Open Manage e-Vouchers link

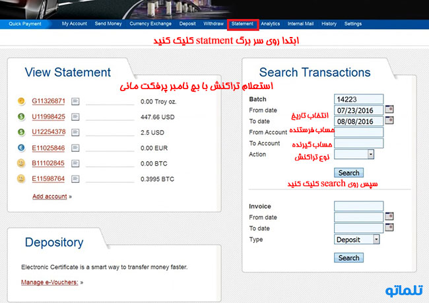[x=49, y=282]
